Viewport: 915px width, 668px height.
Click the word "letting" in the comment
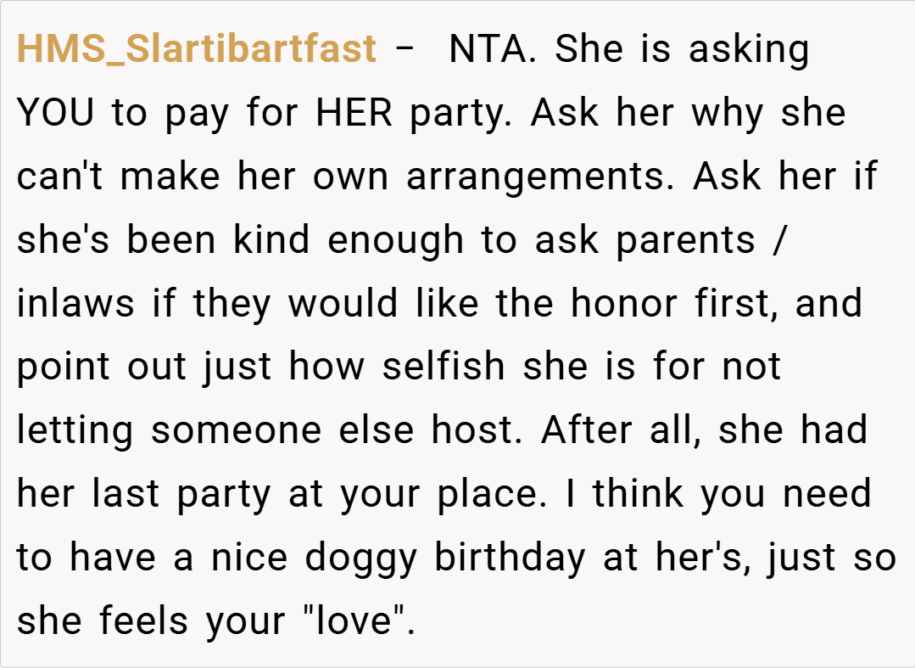(x=75, y=431)
